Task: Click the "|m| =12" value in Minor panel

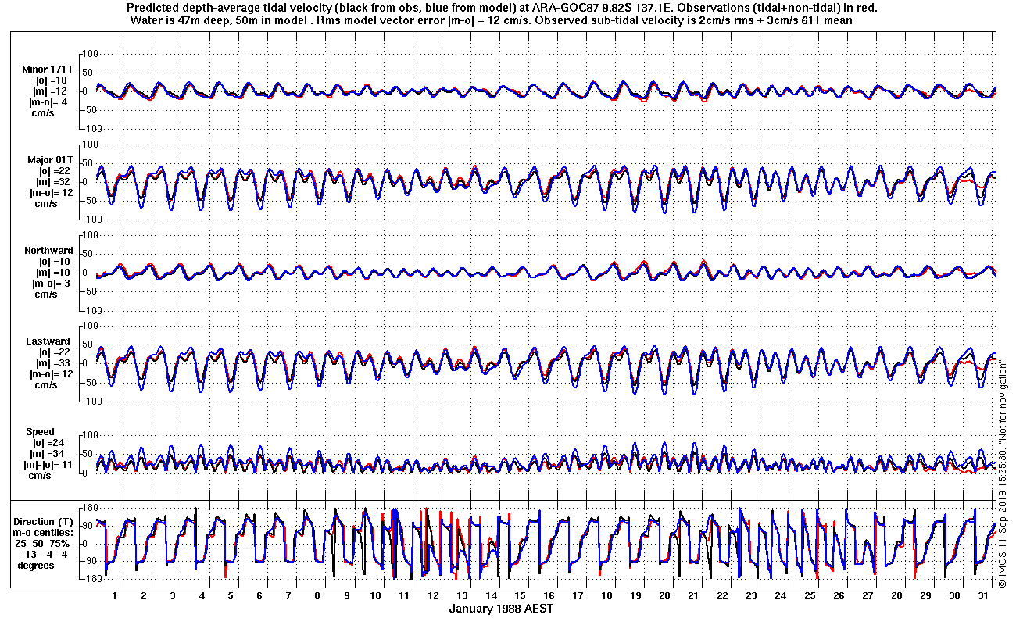Action: click(52, 91)
